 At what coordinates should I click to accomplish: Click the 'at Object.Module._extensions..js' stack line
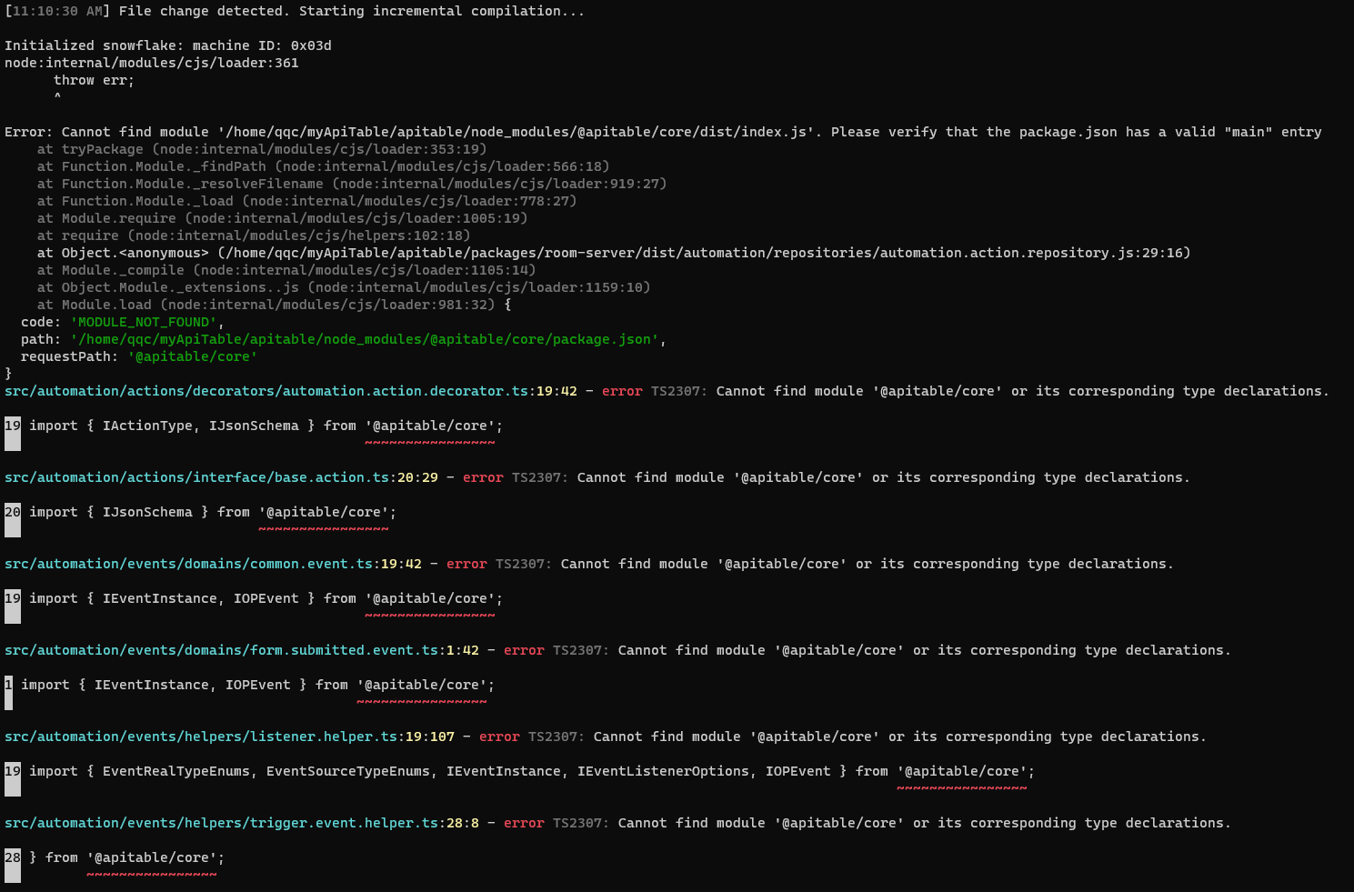(344, 287)
